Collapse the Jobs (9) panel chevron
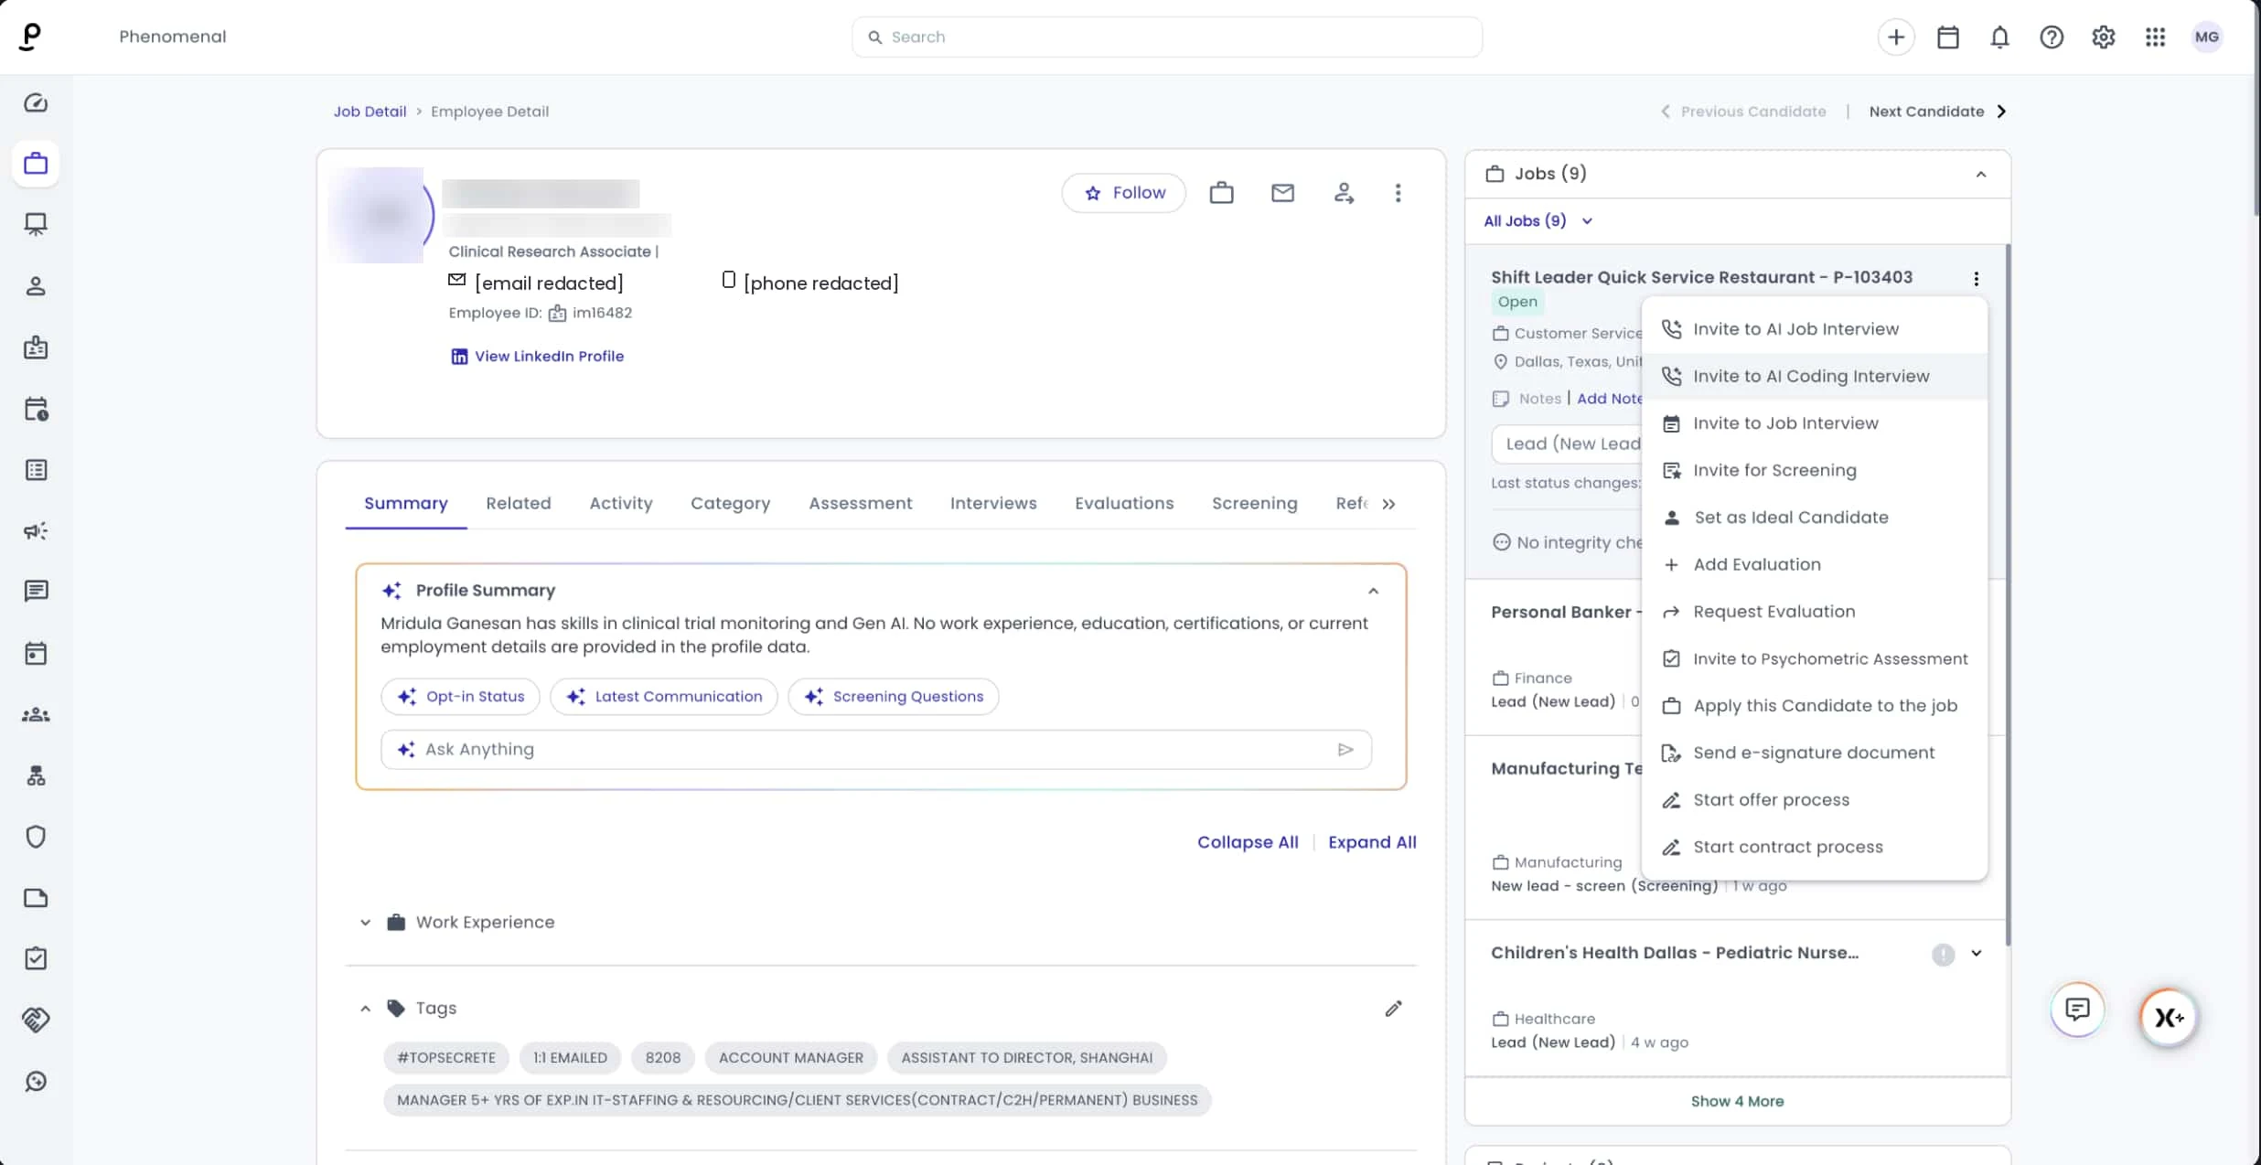This screenshot has width=2261, height=1165. 1980,175
